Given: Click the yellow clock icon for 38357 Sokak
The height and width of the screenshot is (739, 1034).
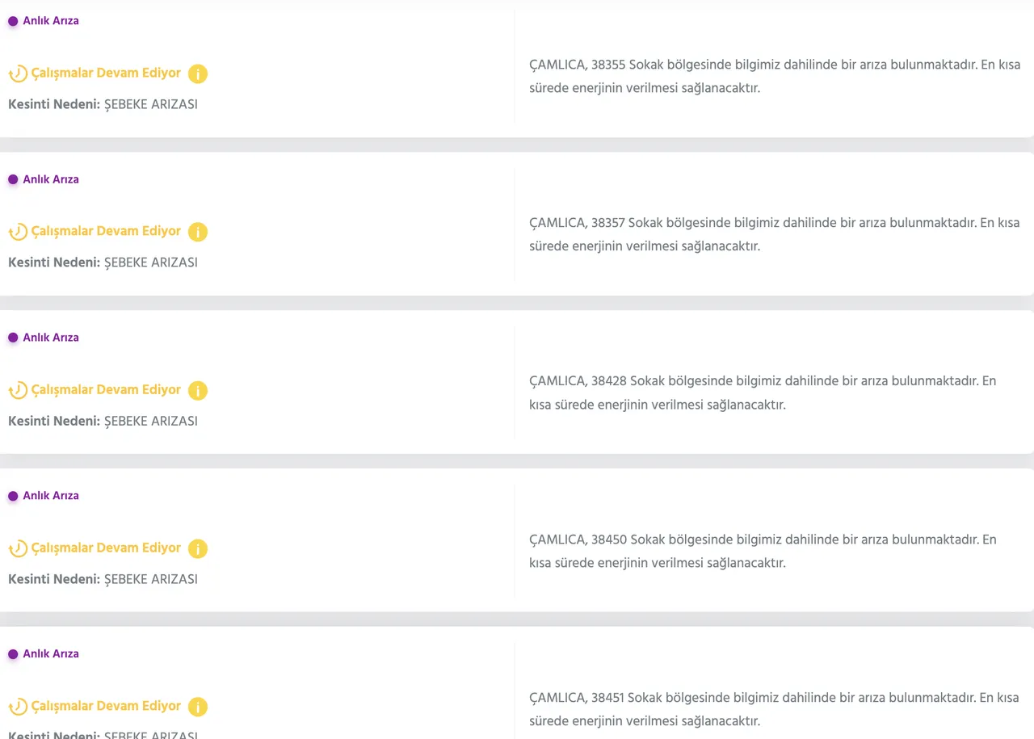Looking at the screenshot, I should [x=18, y=233].
